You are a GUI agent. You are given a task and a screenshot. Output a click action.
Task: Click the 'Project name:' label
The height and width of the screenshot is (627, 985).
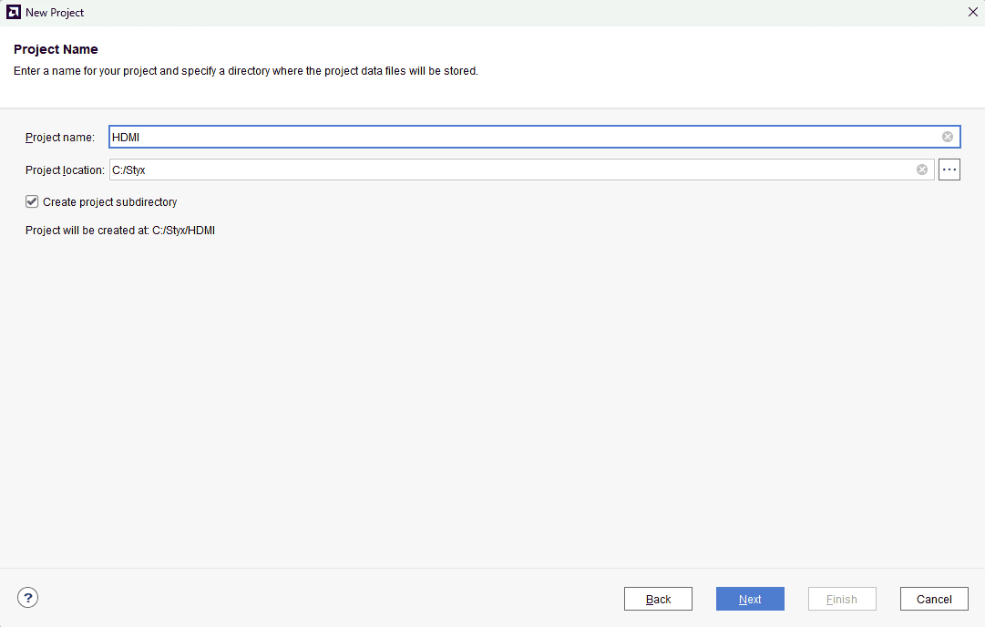coord(60,138)
